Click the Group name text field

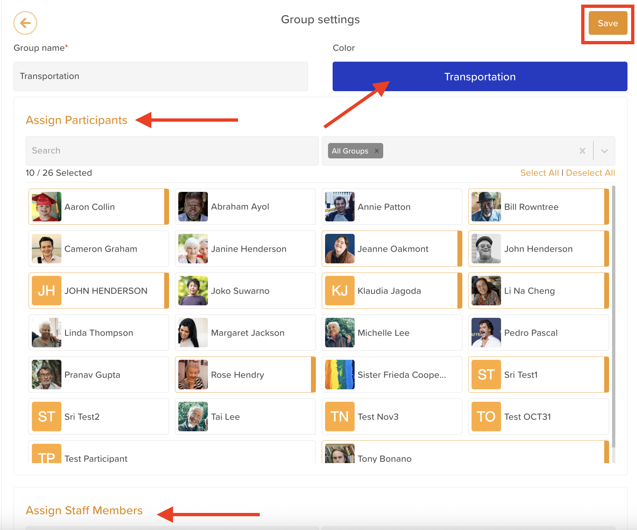coord(160,76)
